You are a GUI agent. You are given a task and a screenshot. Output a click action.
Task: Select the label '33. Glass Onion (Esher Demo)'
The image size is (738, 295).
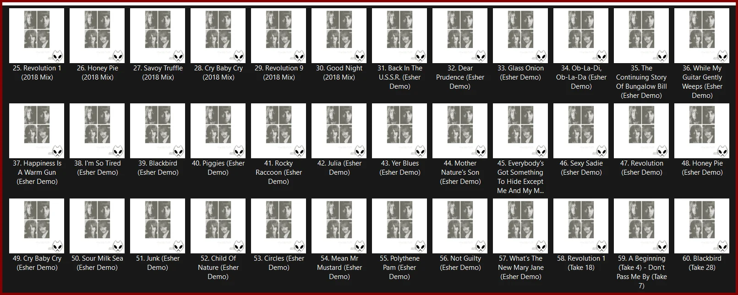[x=521, y=73]
